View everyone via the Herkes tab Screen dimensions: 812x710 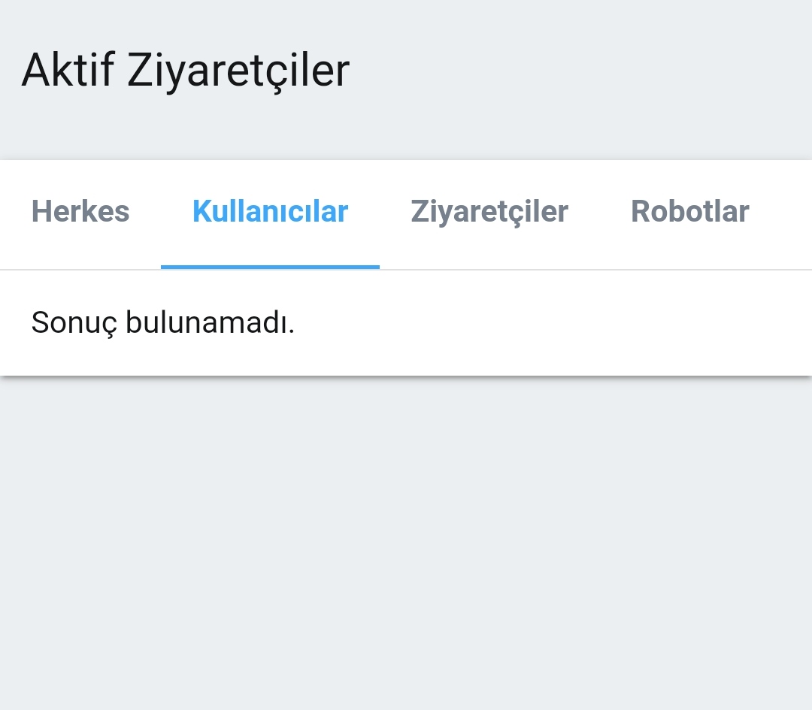tap(80, 212)
